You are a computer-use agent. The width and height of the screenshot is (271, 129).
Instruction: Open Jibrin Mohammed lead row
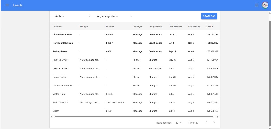(x=62, y=35)
